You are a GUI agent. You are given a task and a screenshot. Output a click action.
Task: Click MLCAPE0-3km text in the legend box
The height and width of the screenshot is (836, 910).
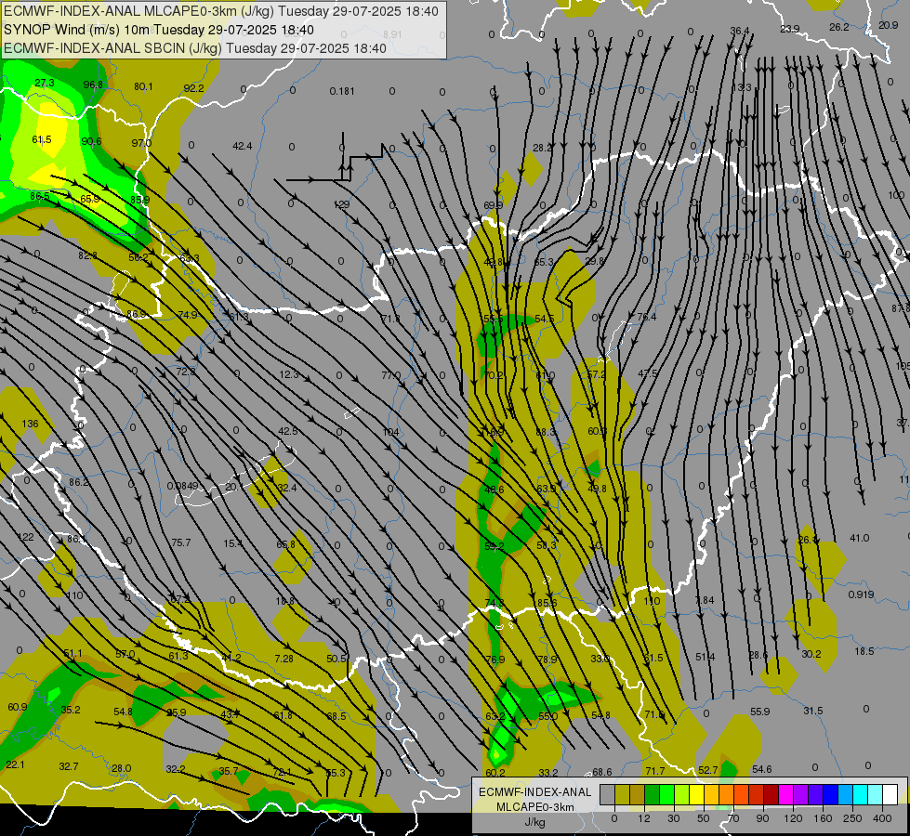(534, 807)
